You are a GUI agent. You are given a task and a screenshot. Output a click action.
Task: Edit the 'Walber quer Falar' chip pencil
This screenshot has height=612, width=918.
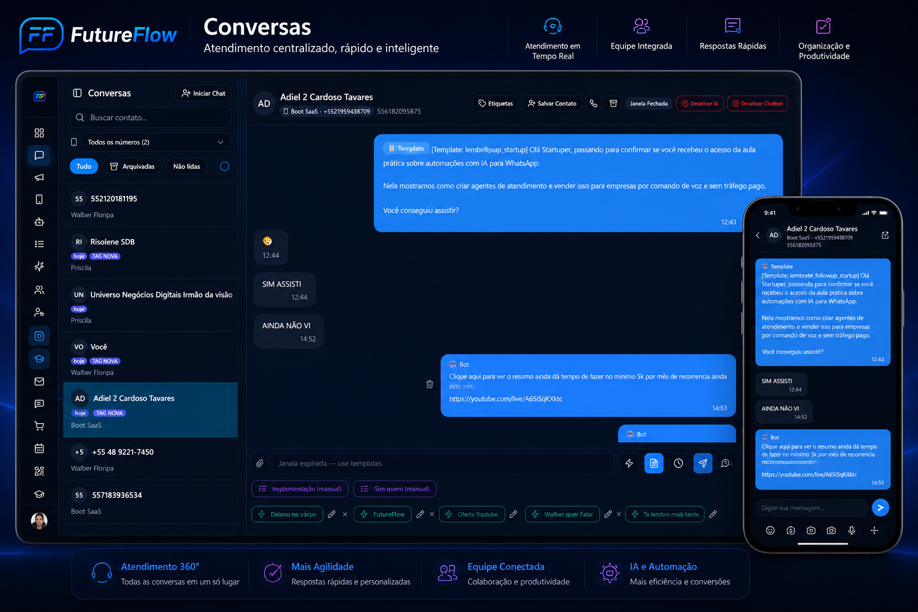click(608, 514)
